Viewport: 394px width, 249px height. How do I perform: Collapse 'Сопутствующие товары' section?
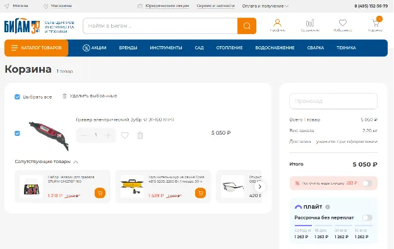pyautogui.click(x=76, y=162)
